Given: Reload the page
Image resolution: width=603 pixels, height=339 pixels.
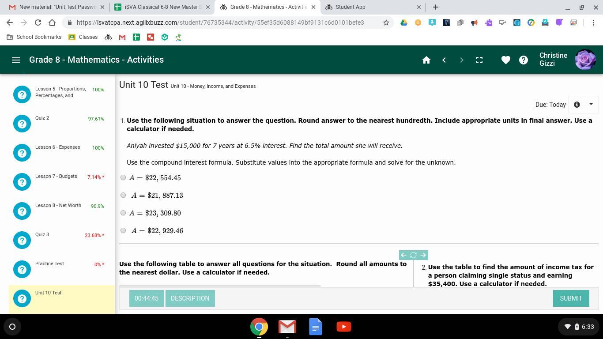Looking at the screenshot, I should pyautogui.click(x=38, y=23).
